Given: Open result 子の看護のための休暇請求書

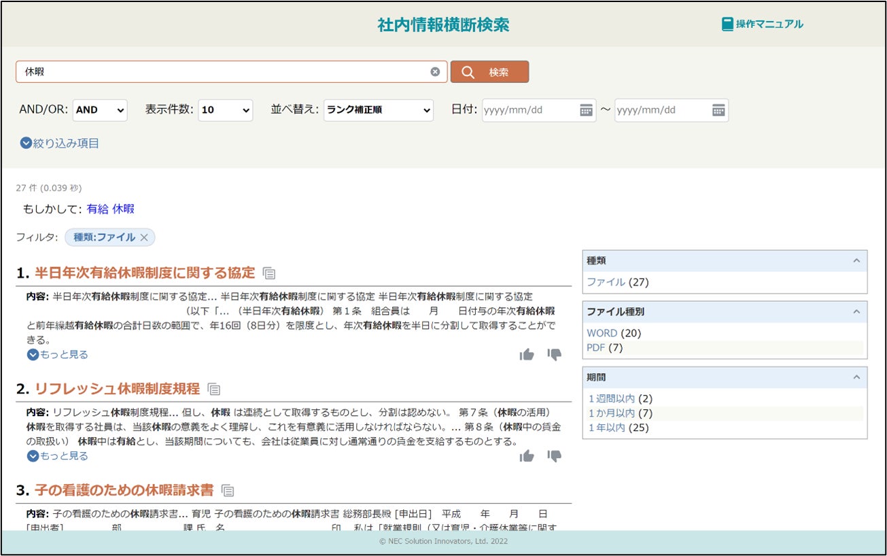Looking at the screenshot, I should [124, 490].
